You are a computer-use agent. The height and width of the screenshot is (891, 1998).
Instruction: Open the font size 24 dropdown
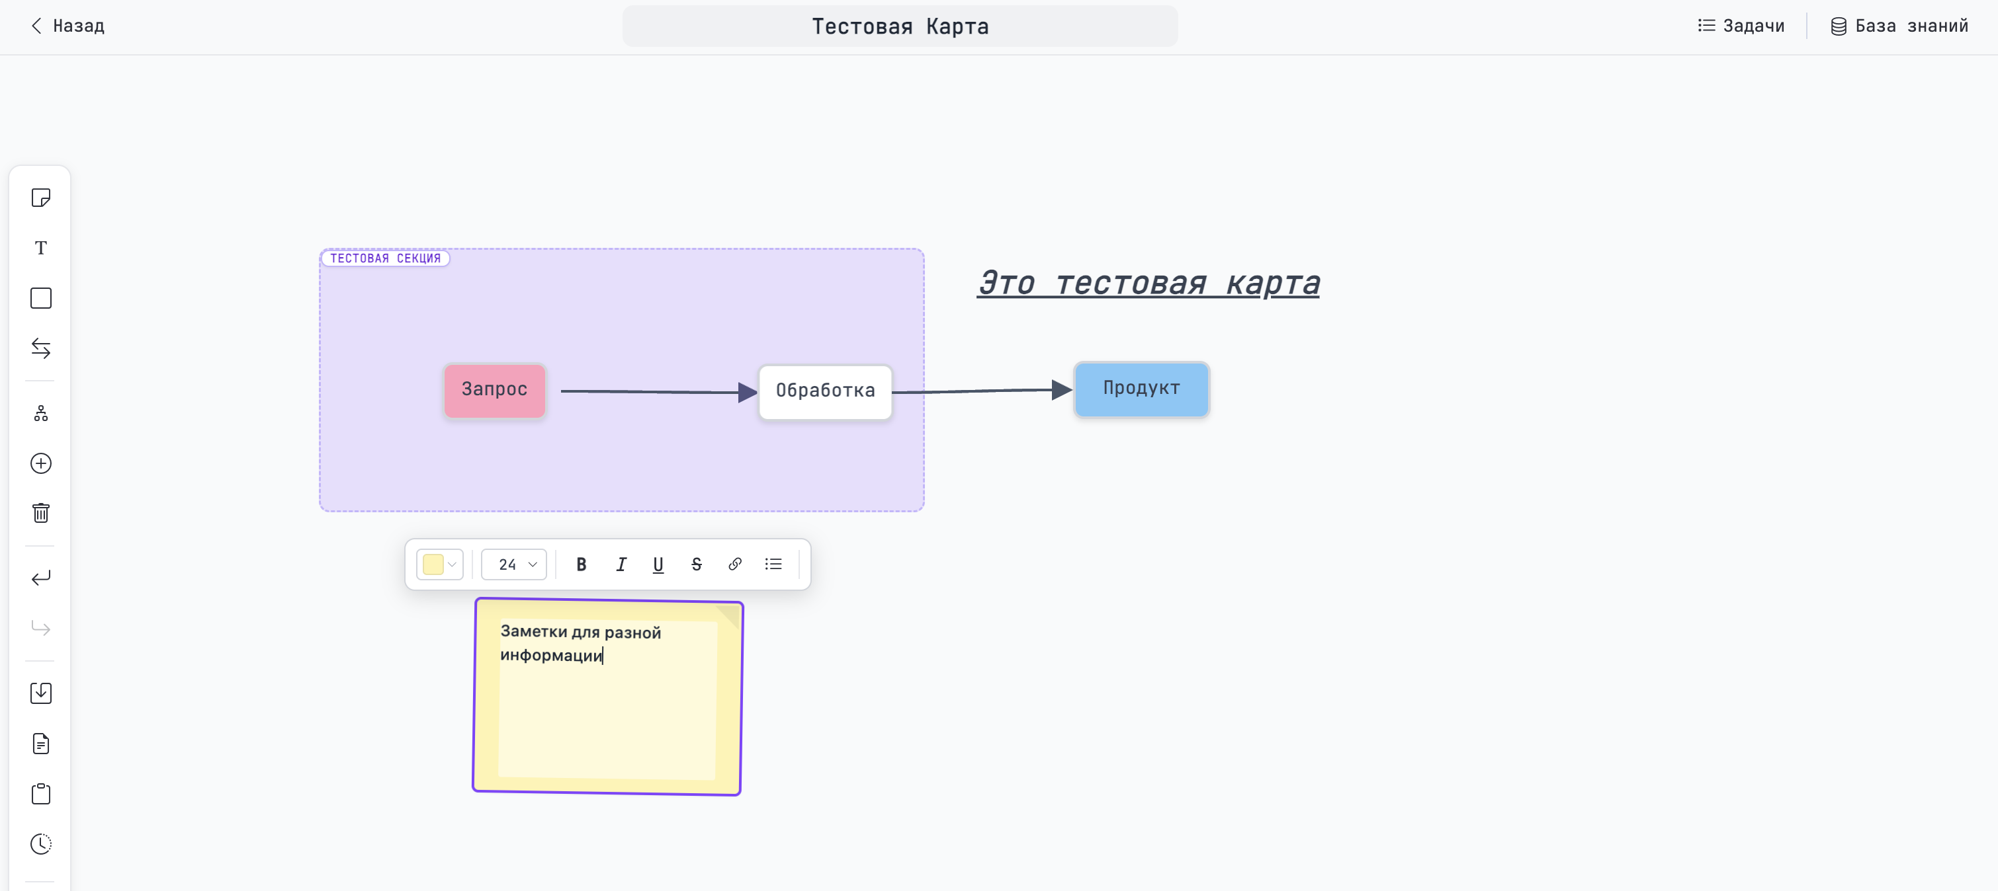coord(514,565)
